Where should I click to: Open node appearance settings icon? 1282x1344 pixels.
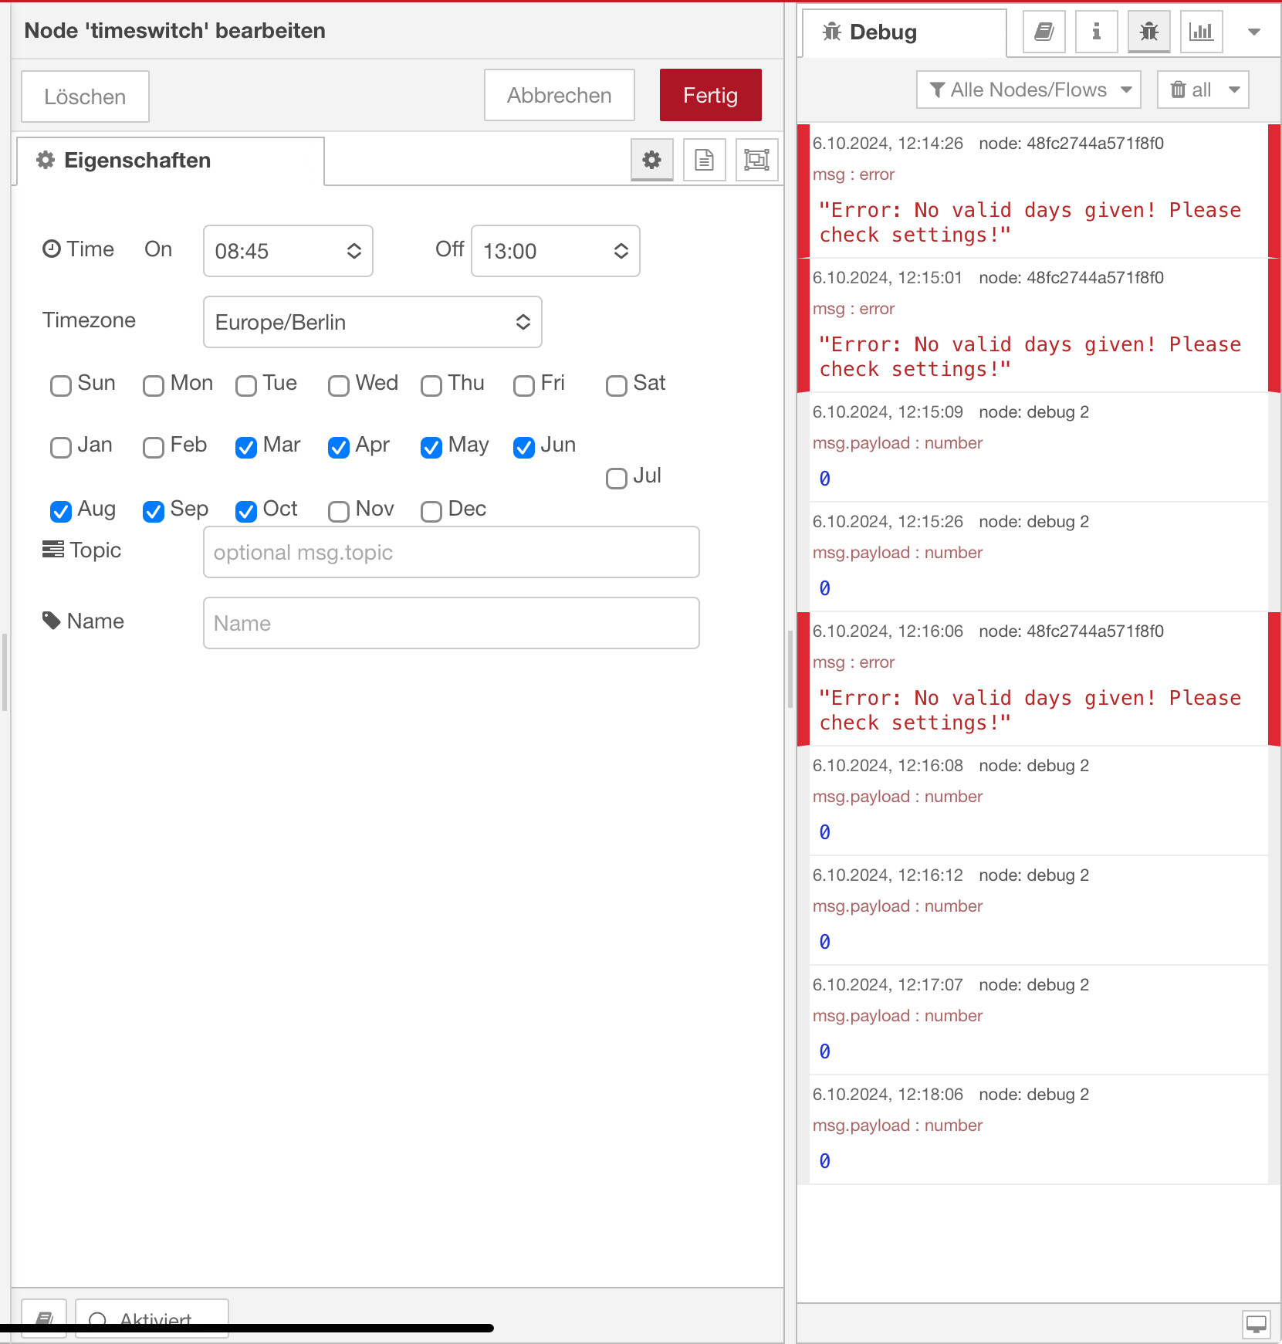(756, 160)
